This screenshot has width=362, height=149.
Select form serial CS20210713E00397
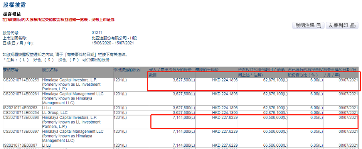point(21,132)
